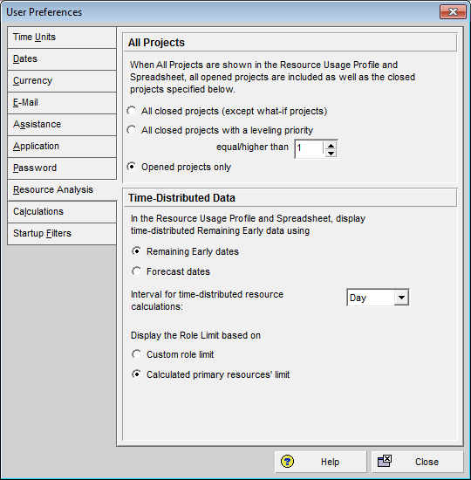Switch to the Dates tab
This screenshot has height=480, width=471.
[62, 58]
